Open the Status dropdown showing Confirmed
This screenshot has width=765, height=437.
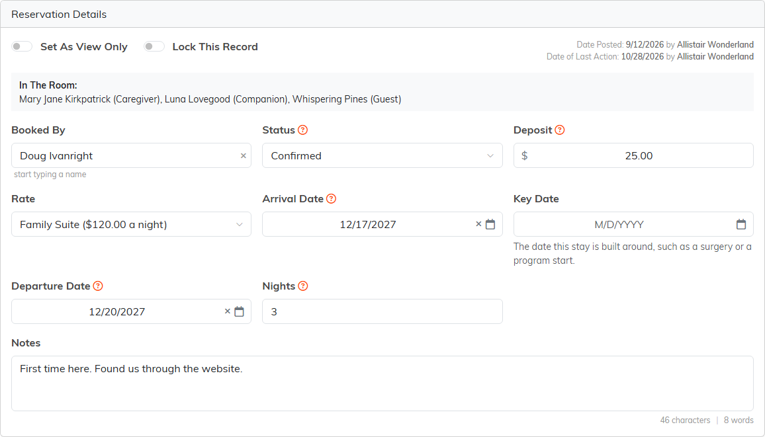[x=382, y=155]
